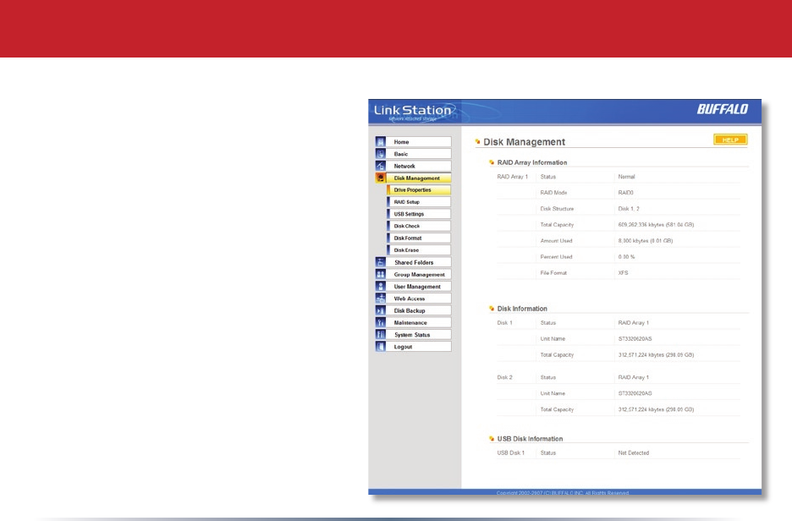Click the Network icon in the sidebar
The width and height of the screenshot is (792, 521).
380,166
